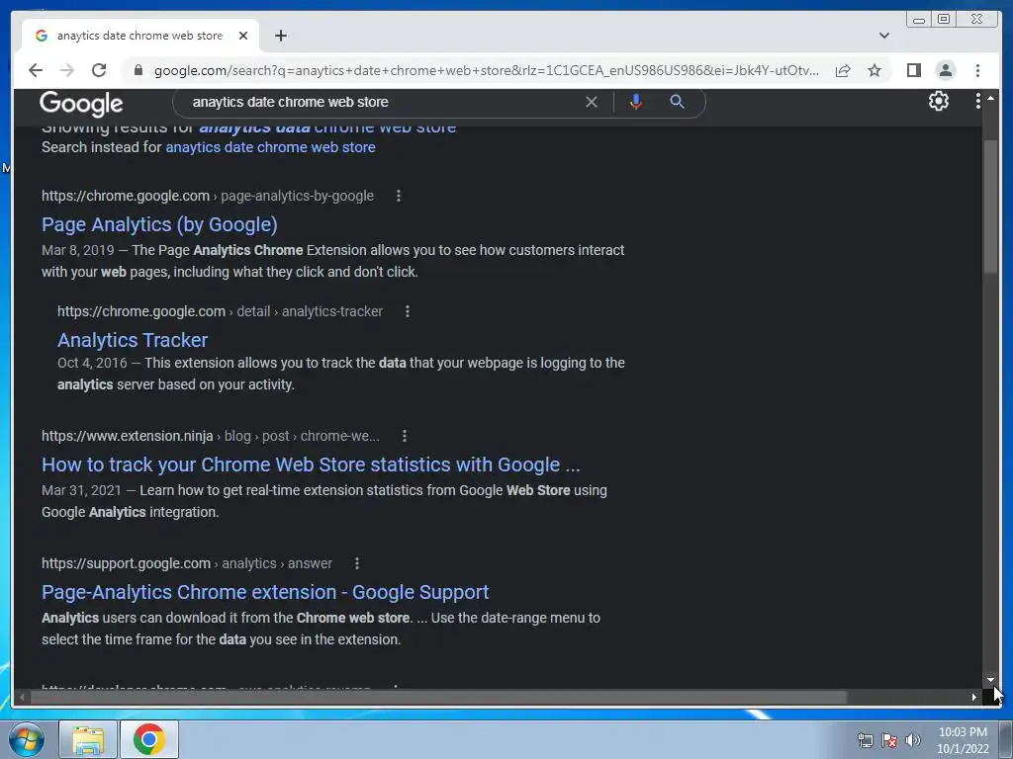This screenshot has height=759, width=1013.
Task: Open options dots for analytics-tracker result
Action: tap(407, 311)
